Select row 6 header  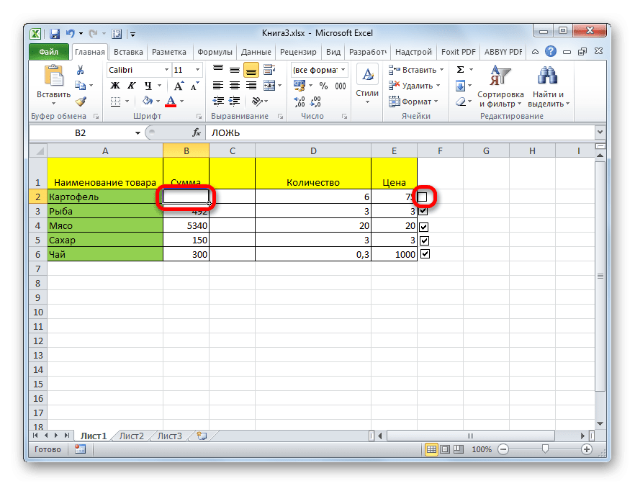[38, 254]
